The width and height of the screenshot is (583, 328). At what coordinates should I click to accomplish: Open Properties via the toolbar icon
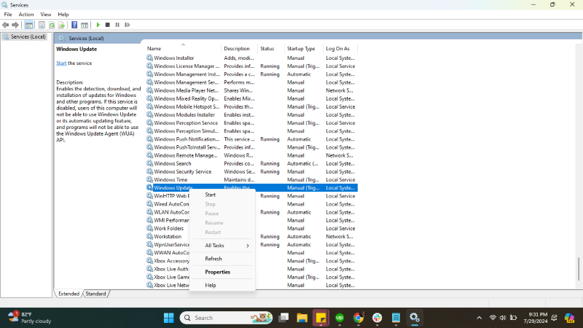click(x=42, y=25)
